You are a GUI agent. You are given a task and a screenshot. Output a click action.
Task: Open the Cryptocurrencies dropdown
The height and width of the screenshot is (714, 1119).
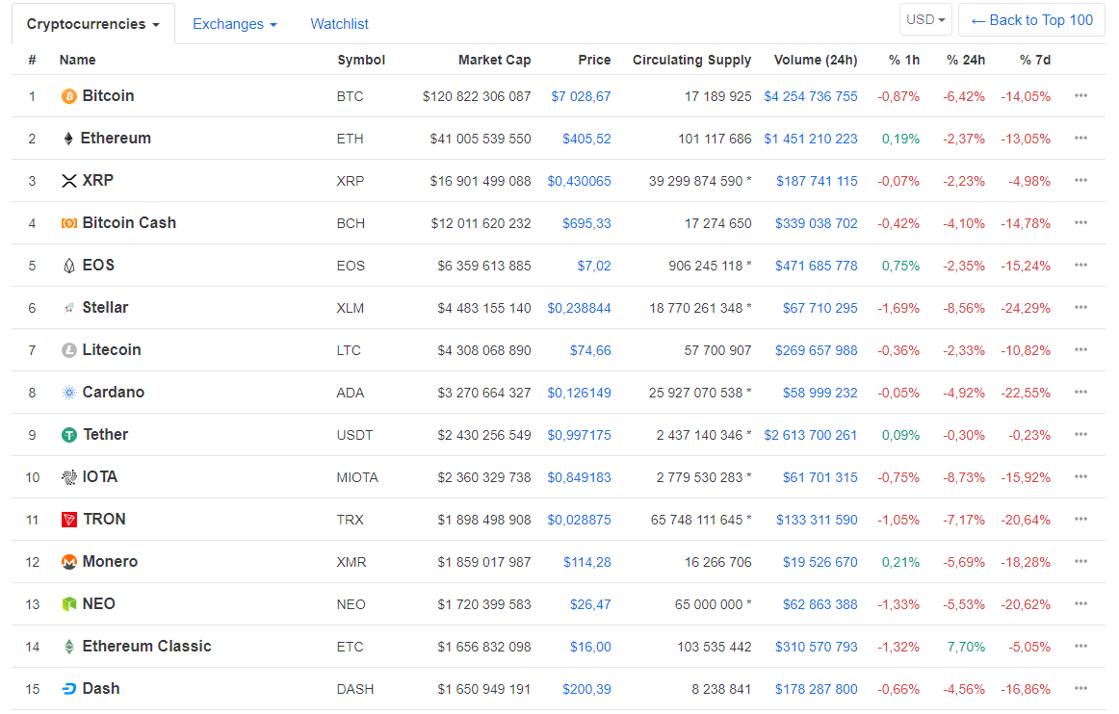point(91,23)
